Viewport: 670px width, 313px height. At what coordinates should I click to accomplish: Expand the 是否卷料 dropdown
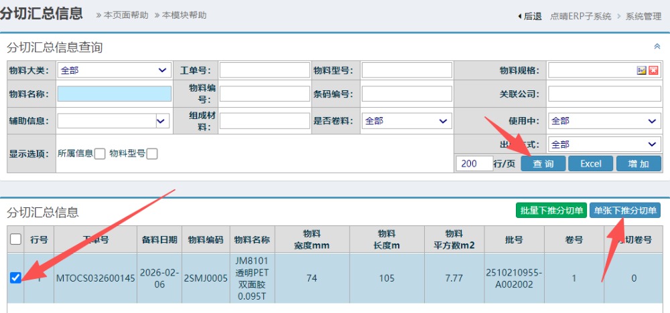tap(406, 121)
